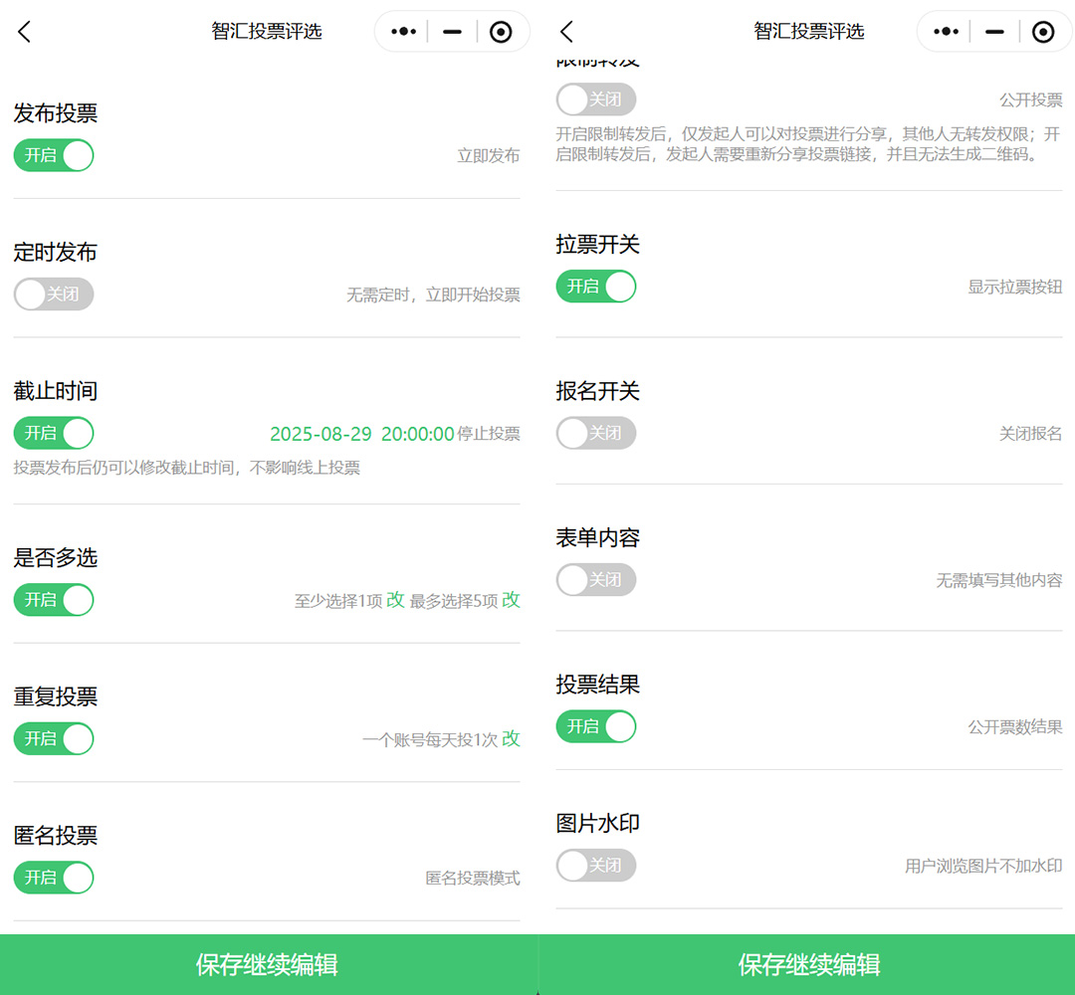Open the 2025-08-29 20:00:00 deadline picker

(x=361, y=434)
